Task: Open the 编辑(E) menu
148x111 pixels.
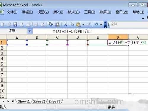Action: pyautogui.click(x=27, y=12)
